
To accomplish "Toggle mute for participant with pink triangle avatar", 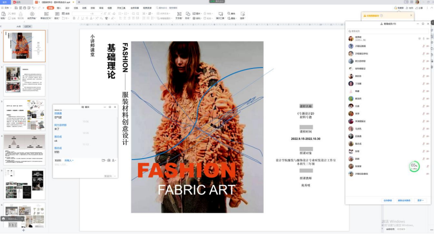I will (x=423, y=91).
